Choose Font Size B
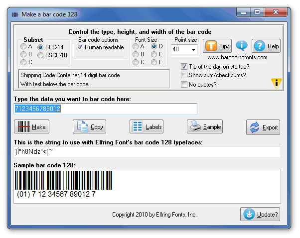The image size is (300, 238). [136, 54]
